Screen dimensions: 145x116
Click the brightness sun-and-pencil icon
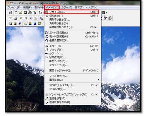click(x=25, y=24)
